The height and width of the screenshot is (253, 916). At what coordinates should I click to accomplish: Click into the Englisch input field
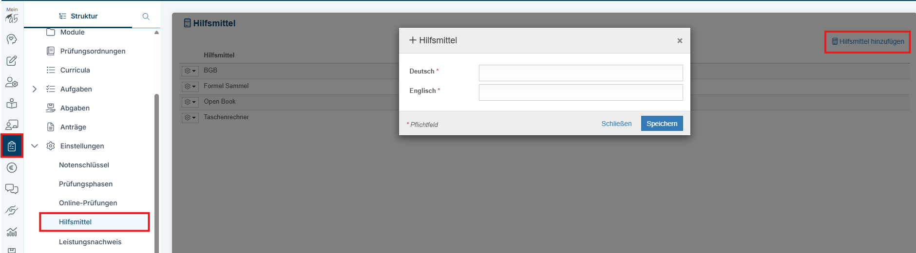tap(581, 92)
